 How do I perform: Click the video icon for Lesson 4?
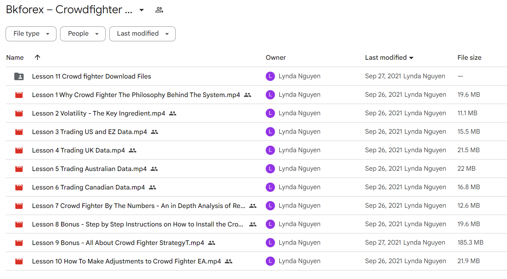pos(19,150)
